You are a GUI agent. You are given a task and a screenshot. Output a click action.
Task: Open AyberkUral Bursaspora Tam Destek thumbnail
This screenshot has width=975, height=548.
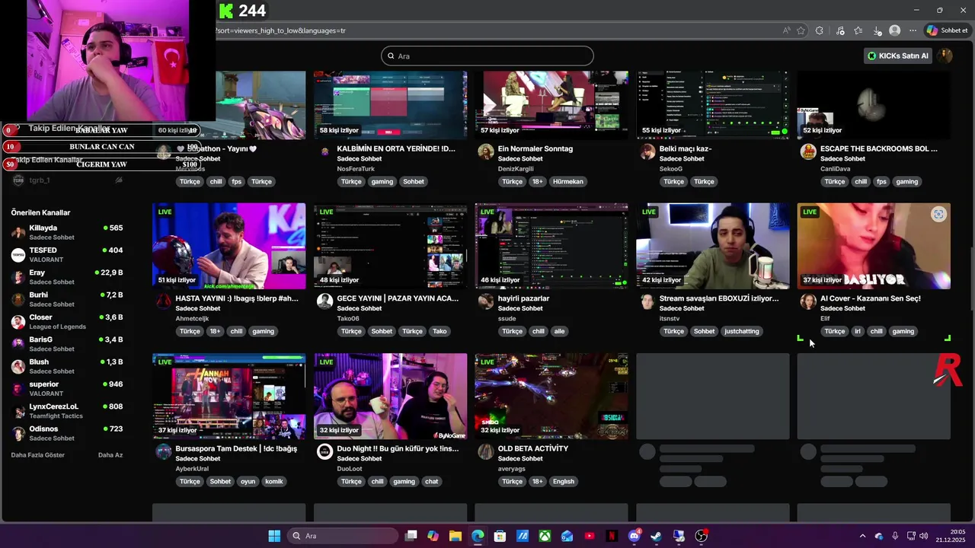pyautogui.click(x=229, y=396)
